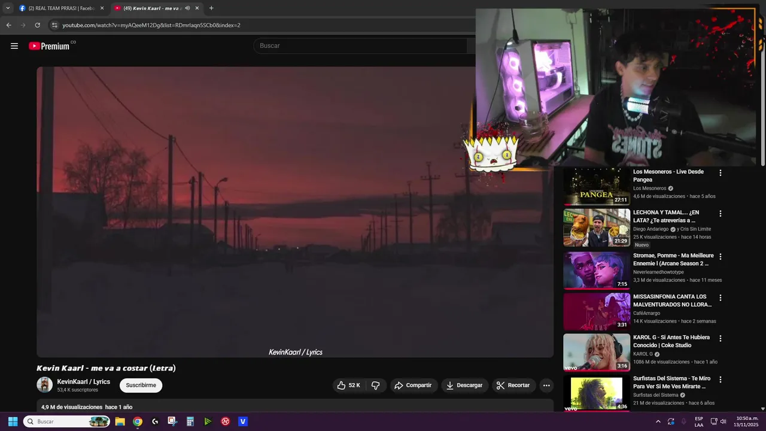Screen dimensions: 766x431
Task: Open Stromae, Pomme - Ma Meilleure Ennemie title
Action: point(673,260)
